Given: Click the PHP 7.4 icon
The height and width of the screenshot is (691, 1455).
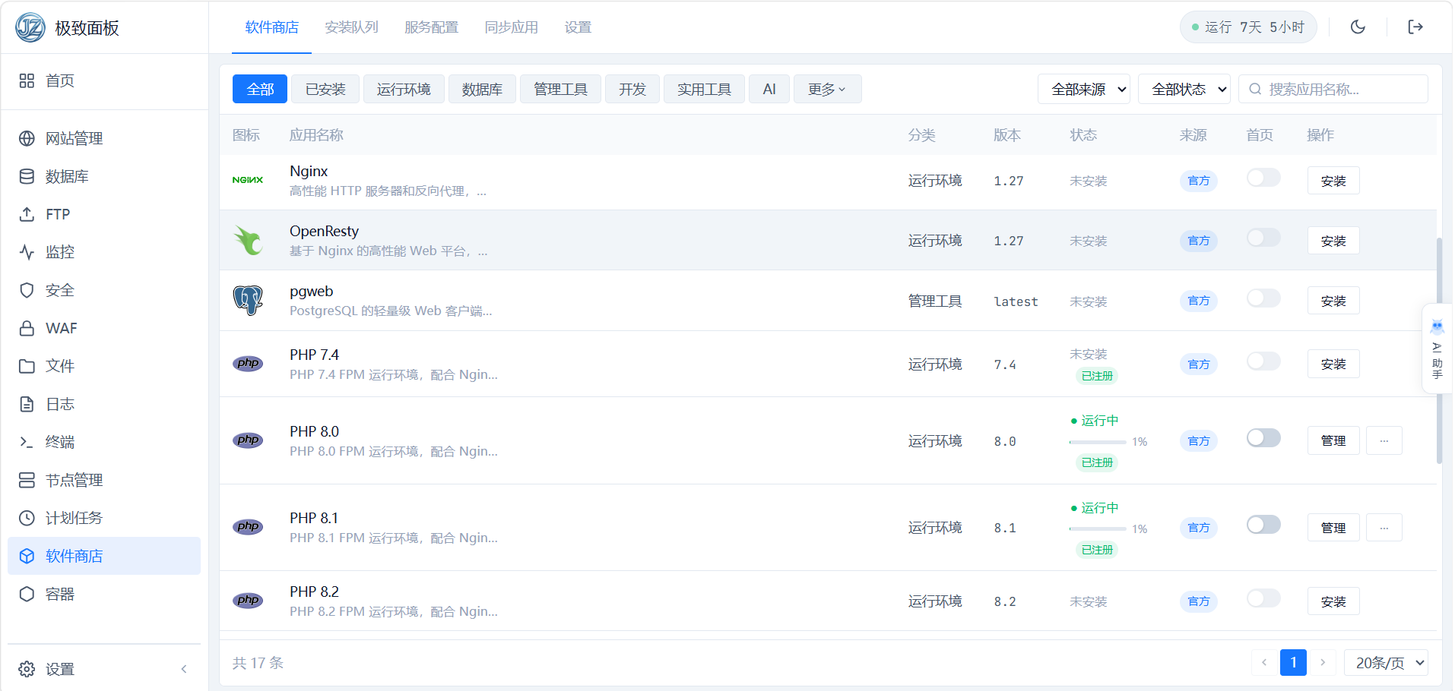Looking at the screenshot, I should [248, 364].
